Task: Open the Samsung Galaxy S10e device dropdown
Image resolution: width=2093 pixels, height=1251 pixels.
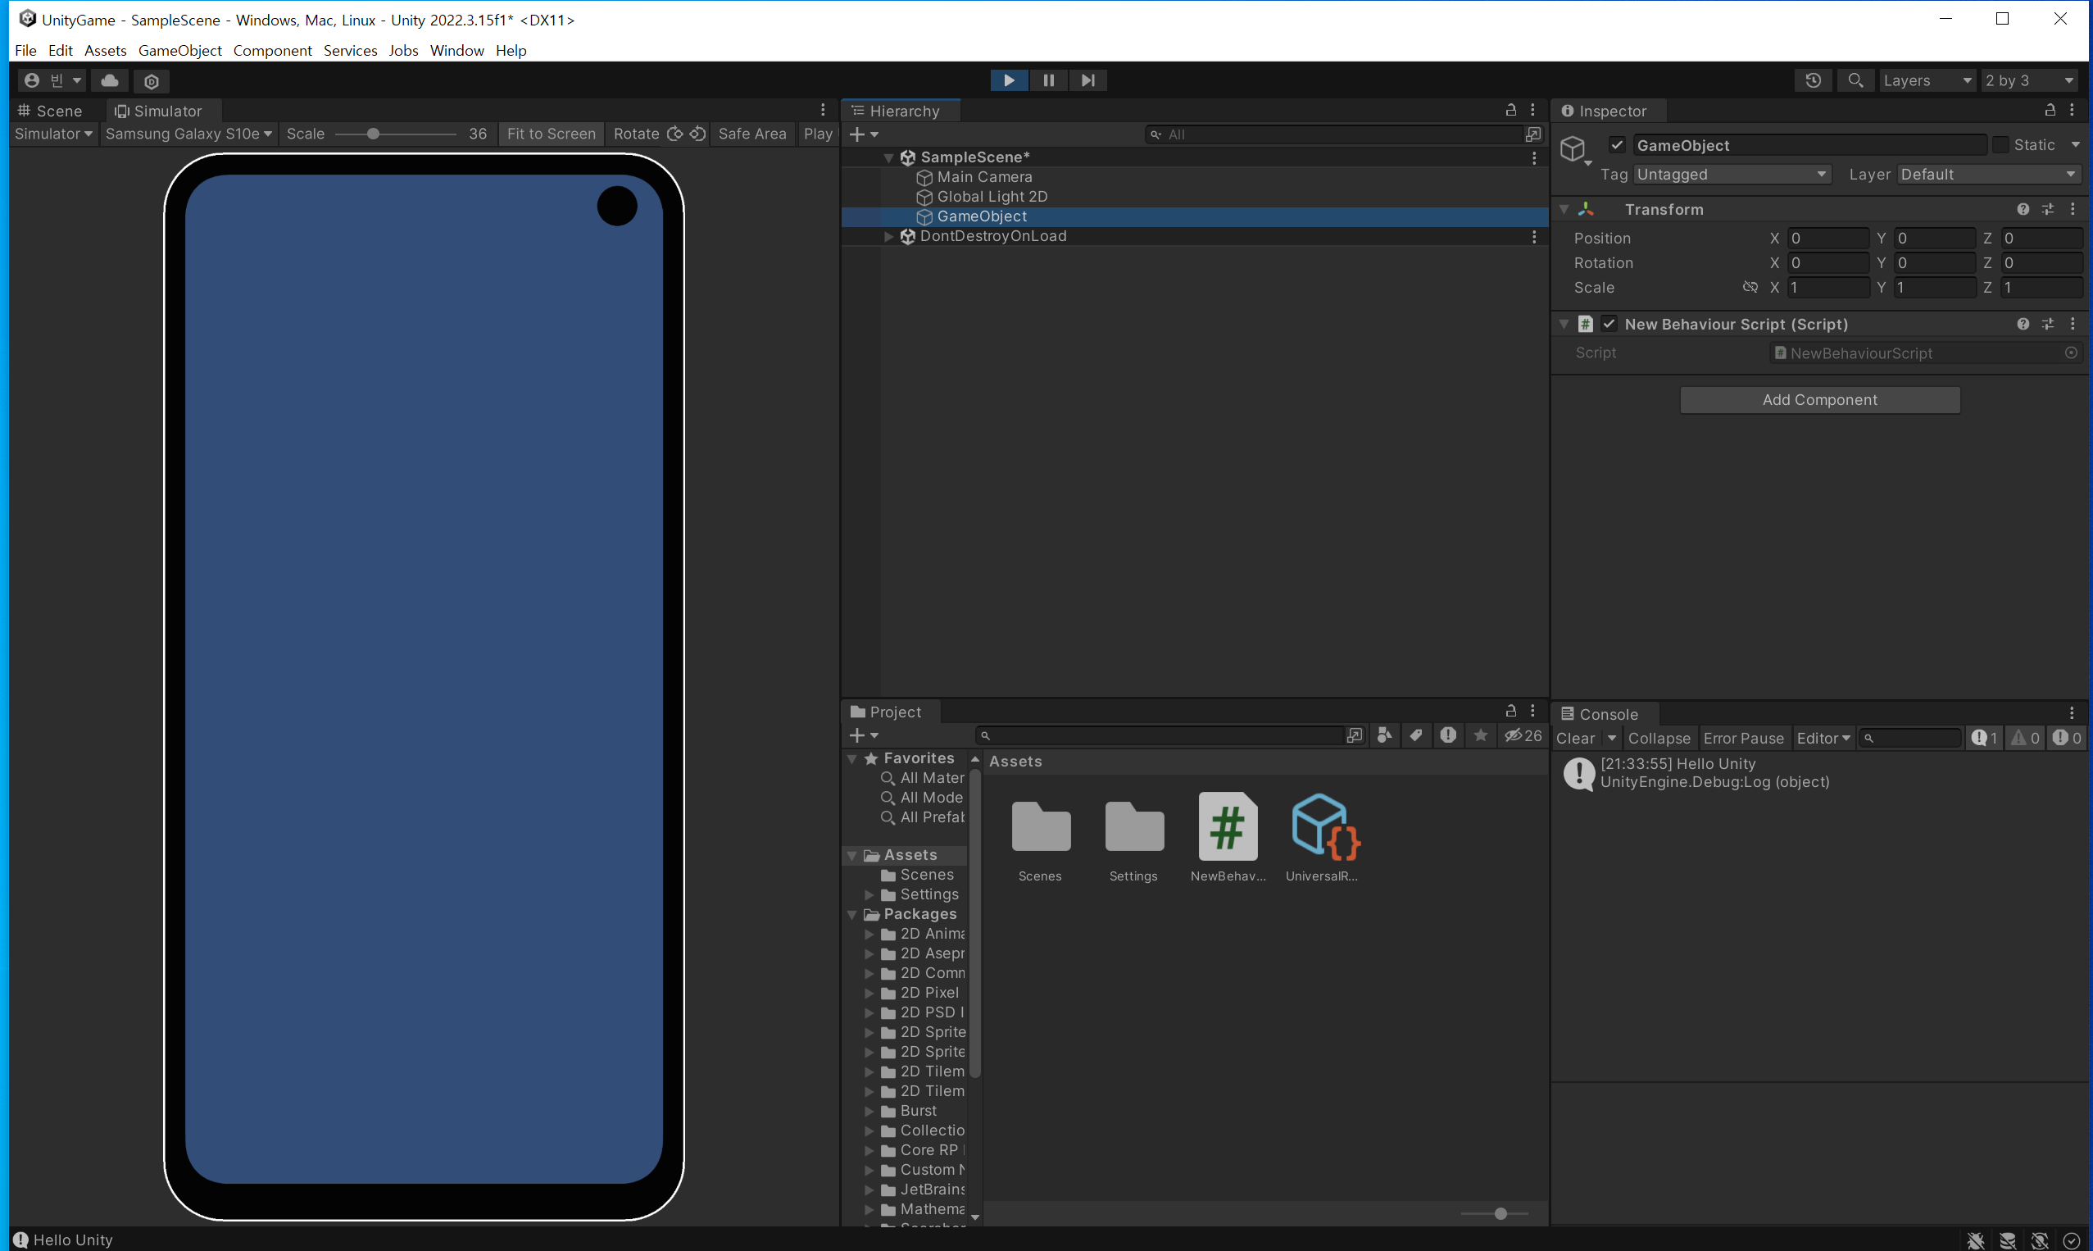Action: (x=188, y=133)
